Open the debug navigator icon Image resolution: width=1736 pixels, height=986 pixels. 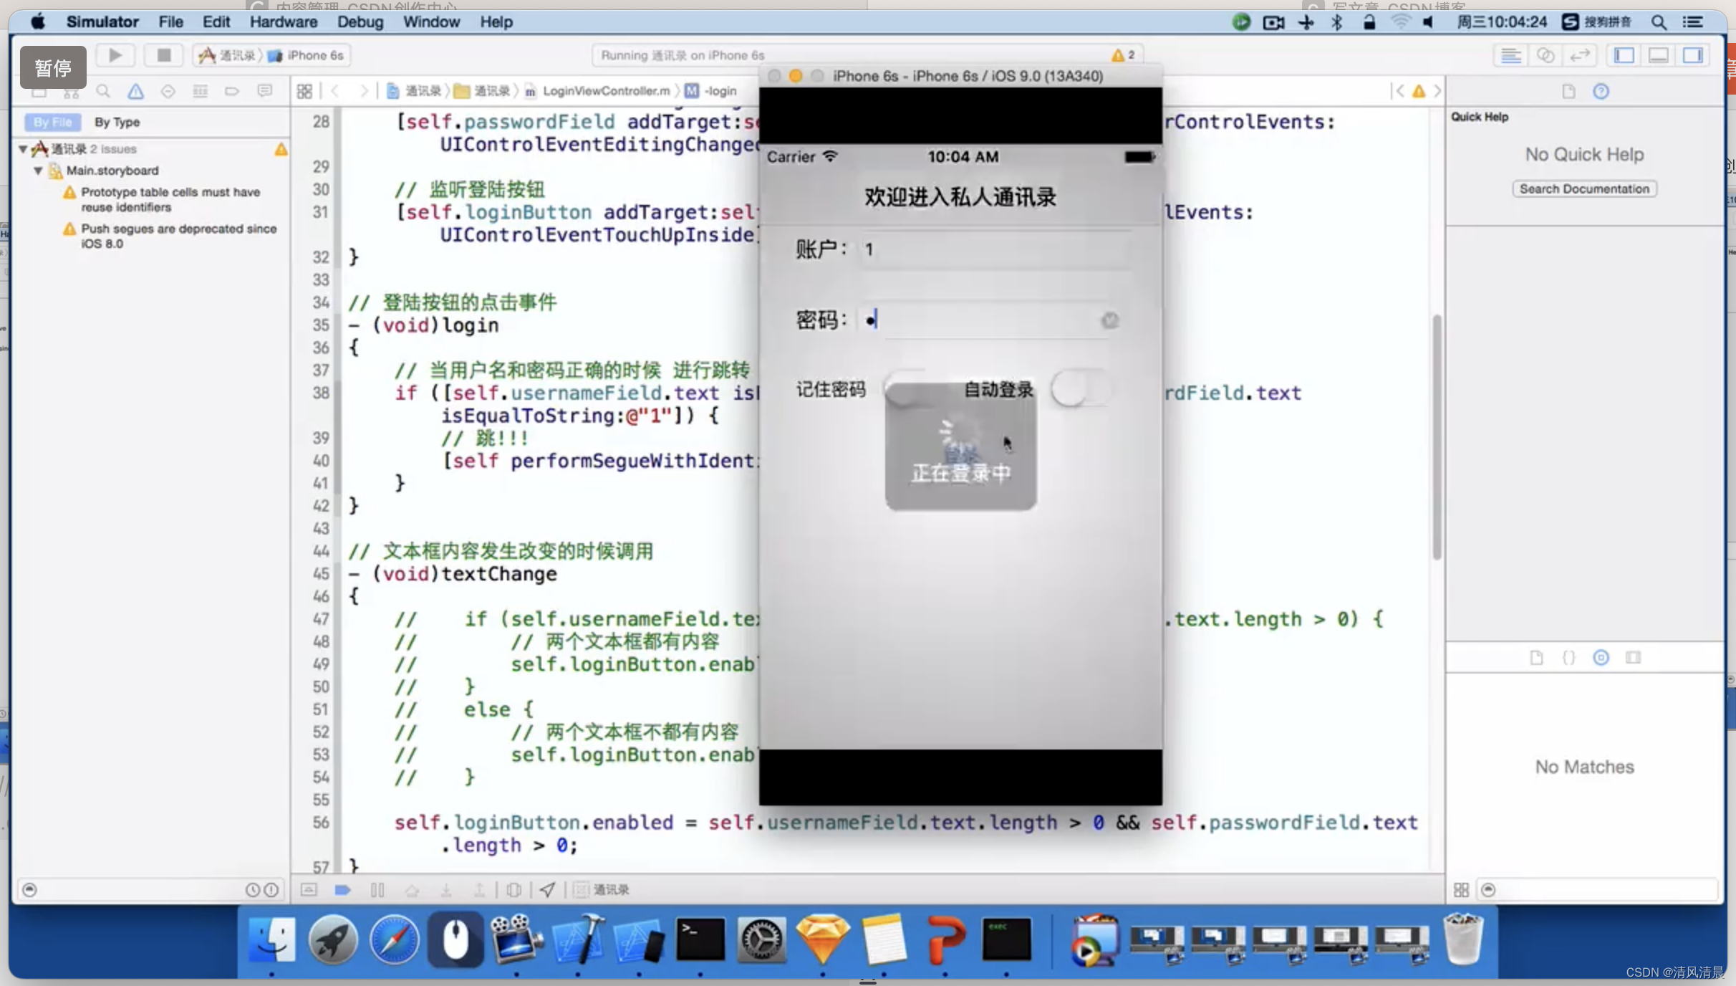tap(200, 91)
